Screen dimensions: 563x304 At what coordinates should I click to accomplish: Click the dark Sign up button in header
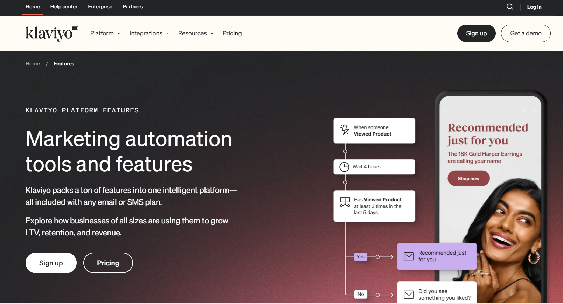coord(476,33)
